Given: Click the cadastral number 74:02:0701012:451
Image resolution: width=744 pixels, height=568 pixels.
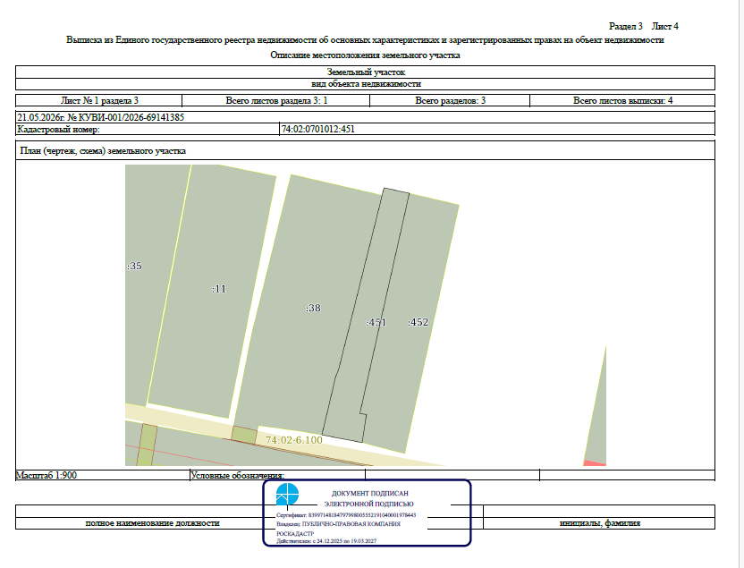Looking at the screenshot, I should (318, 129).
